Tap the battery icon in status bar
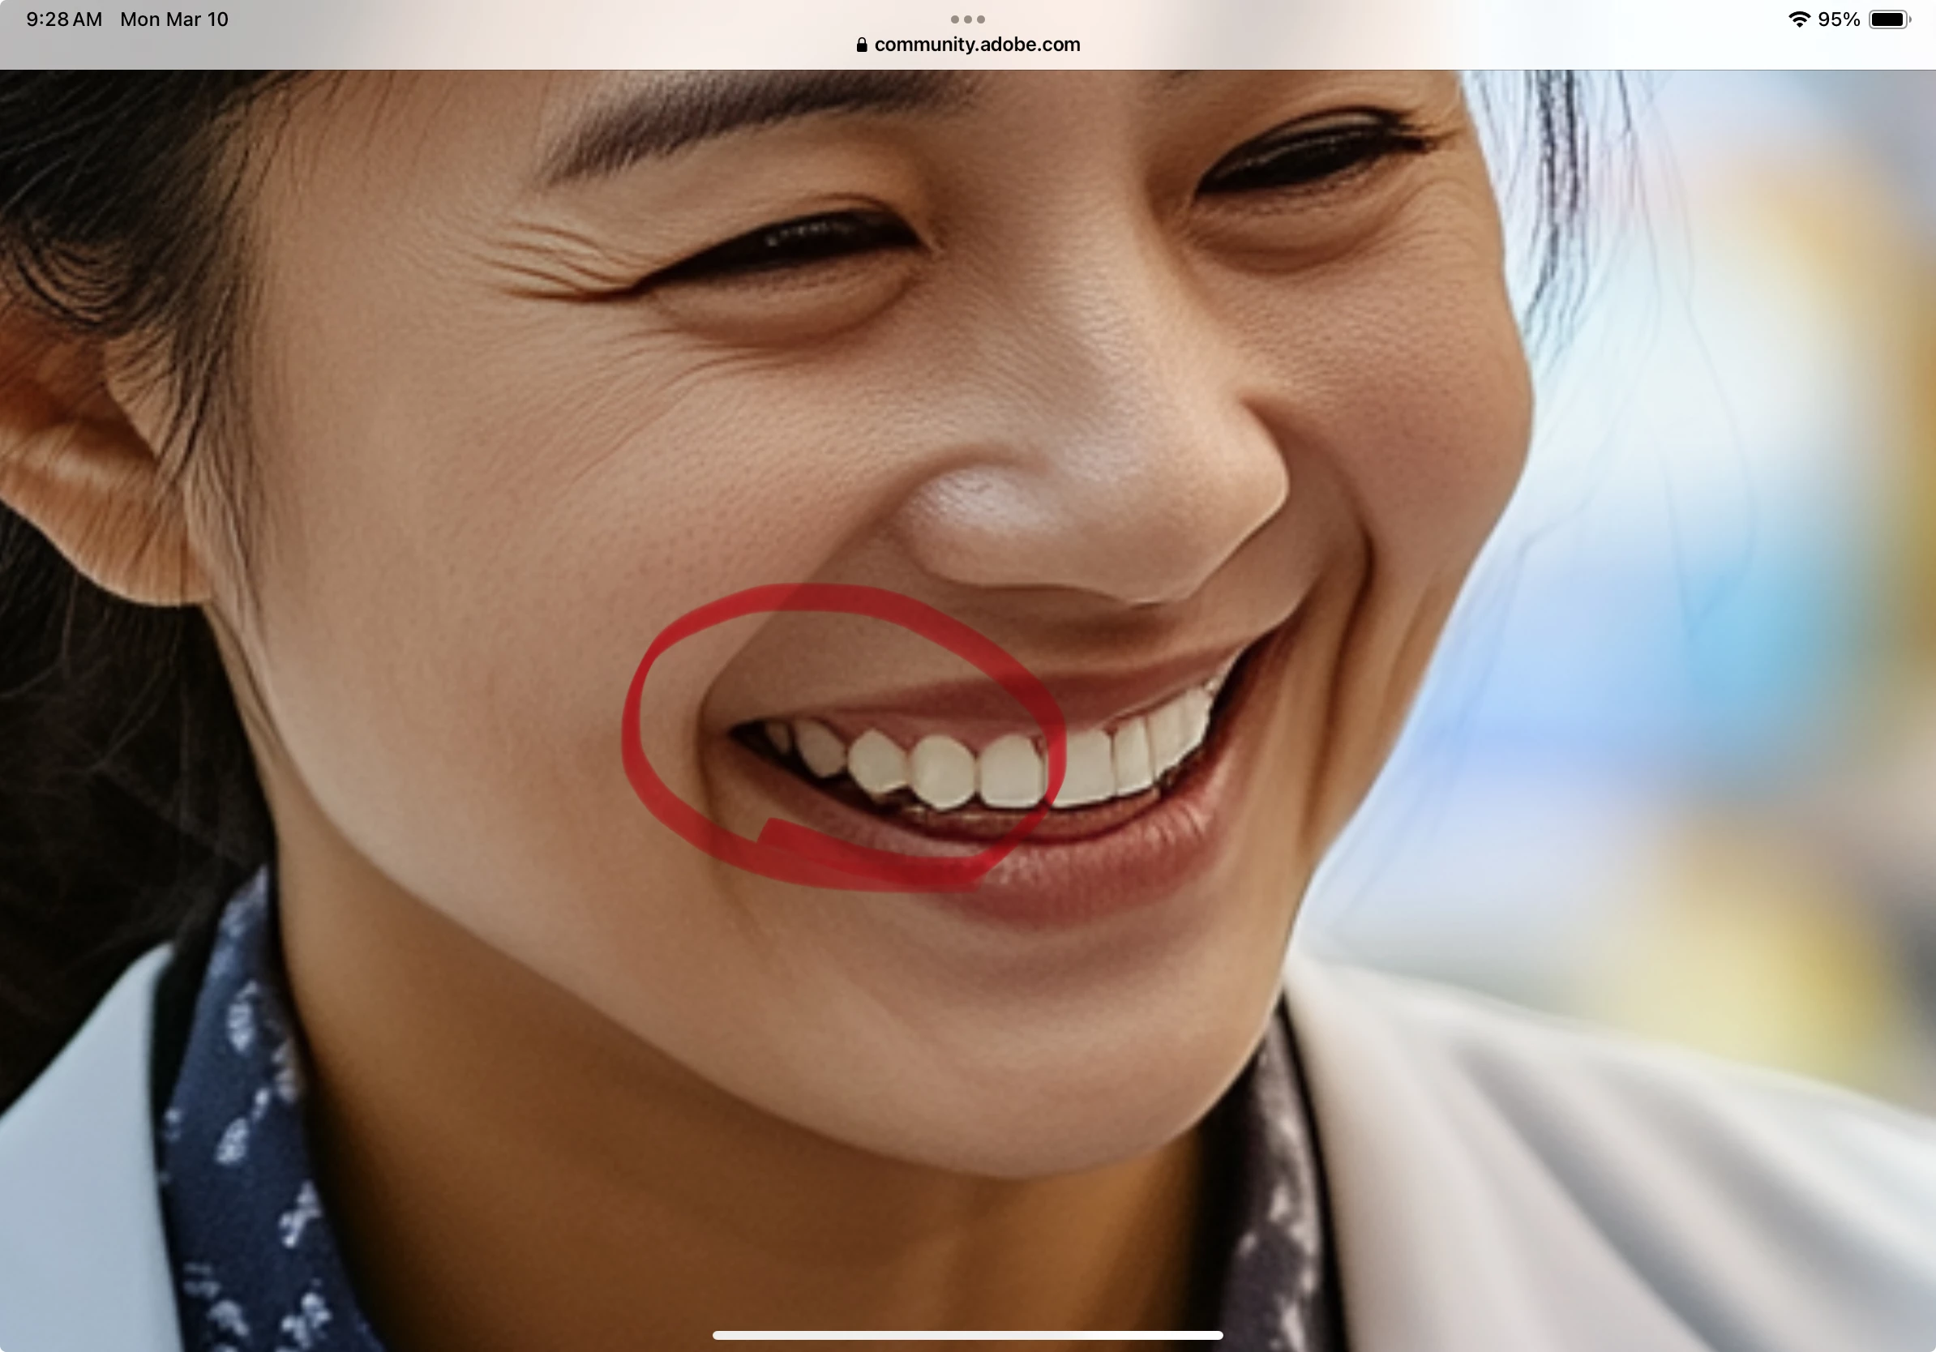Image resolution: width=1936 pixels, height=1352 pixels. (x=1890, y=19)
